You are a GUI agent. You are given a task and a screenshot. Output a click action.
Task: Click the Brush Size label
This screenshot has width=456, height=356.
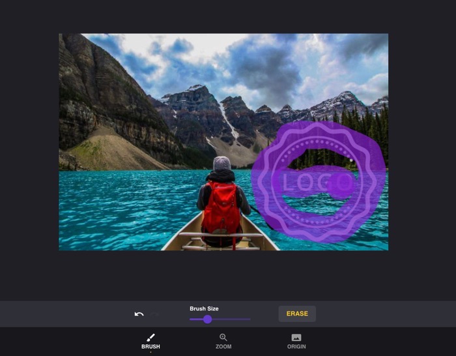[x=204, y=308]
